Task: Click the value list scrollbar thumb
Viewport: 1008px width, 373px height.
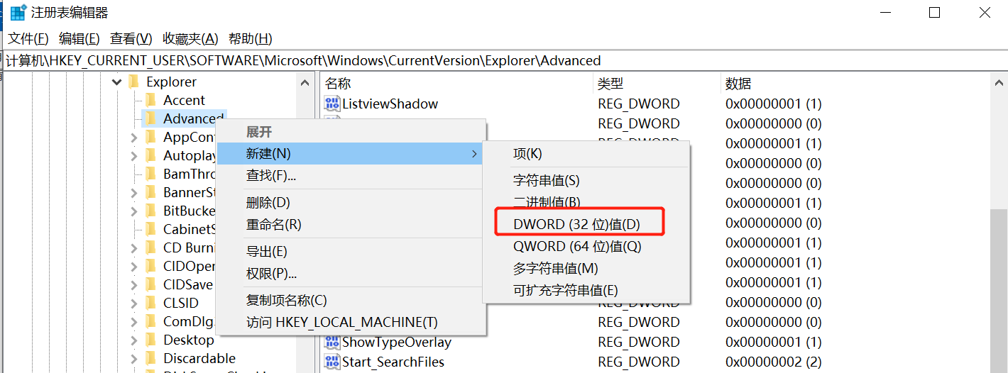Action: coord(999,291)
